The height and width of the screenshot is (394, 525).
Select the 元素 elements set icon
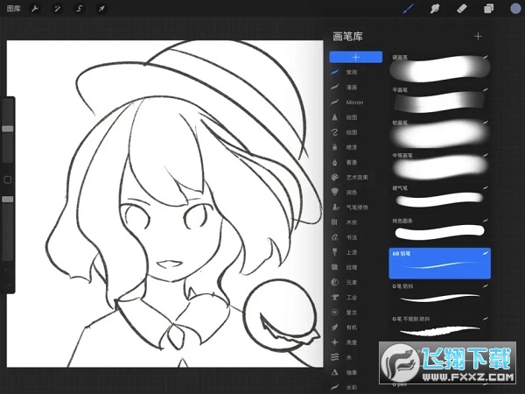coord(334,283)
